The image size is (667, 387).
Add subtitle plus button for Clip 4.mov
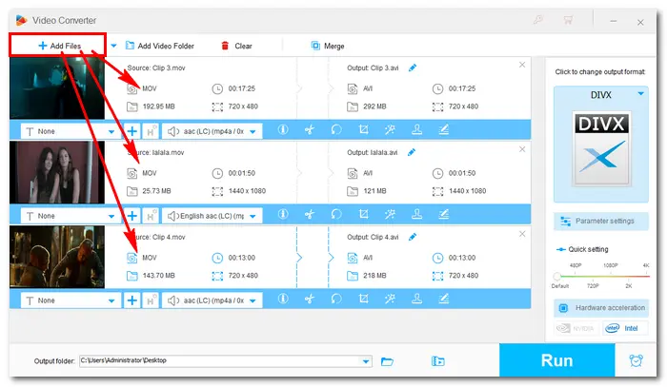132,300
